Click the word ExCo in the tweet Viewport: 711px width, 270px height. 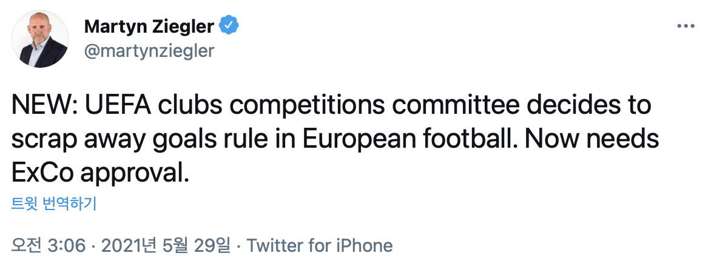click(39, 173)
